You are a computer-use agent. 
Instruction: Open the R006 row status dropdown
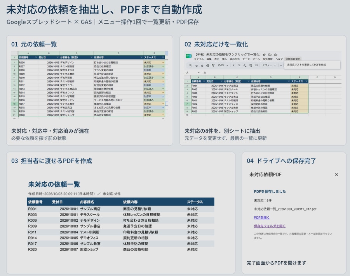[x=163, y=62]
